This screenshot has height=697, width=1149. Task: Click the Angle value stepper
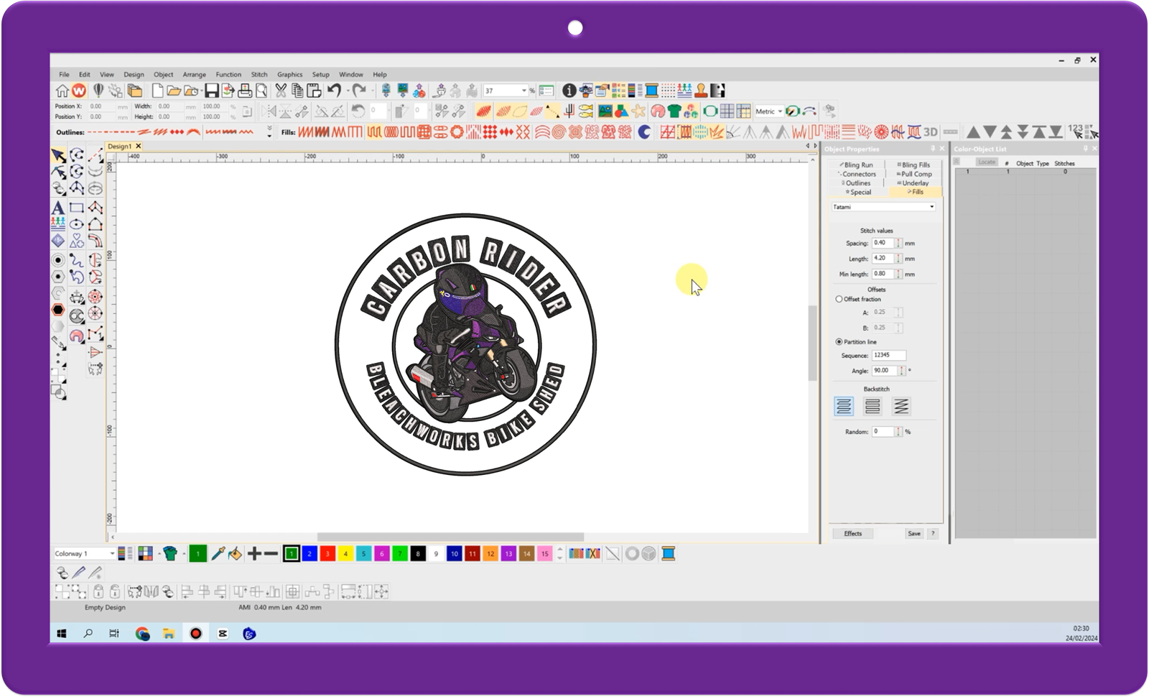(902, 371)
